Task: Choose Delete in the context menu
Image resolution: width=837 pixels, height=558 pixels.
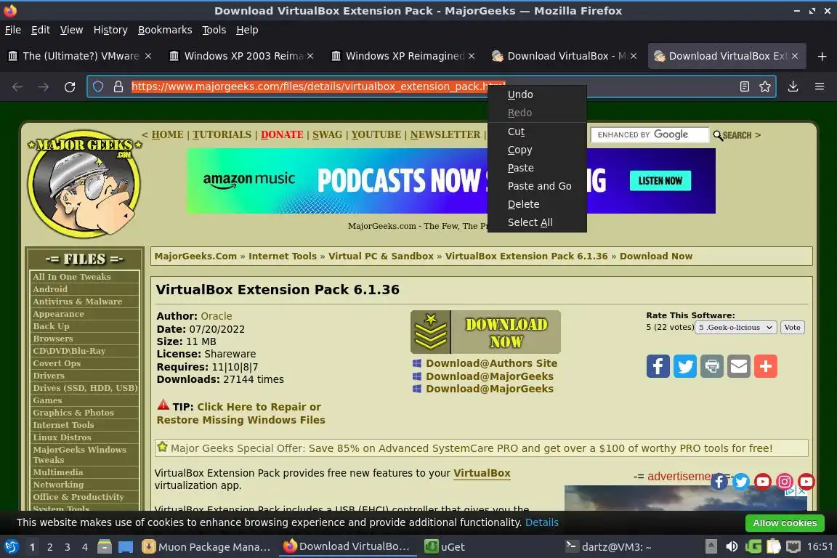Action: [537, 204]
